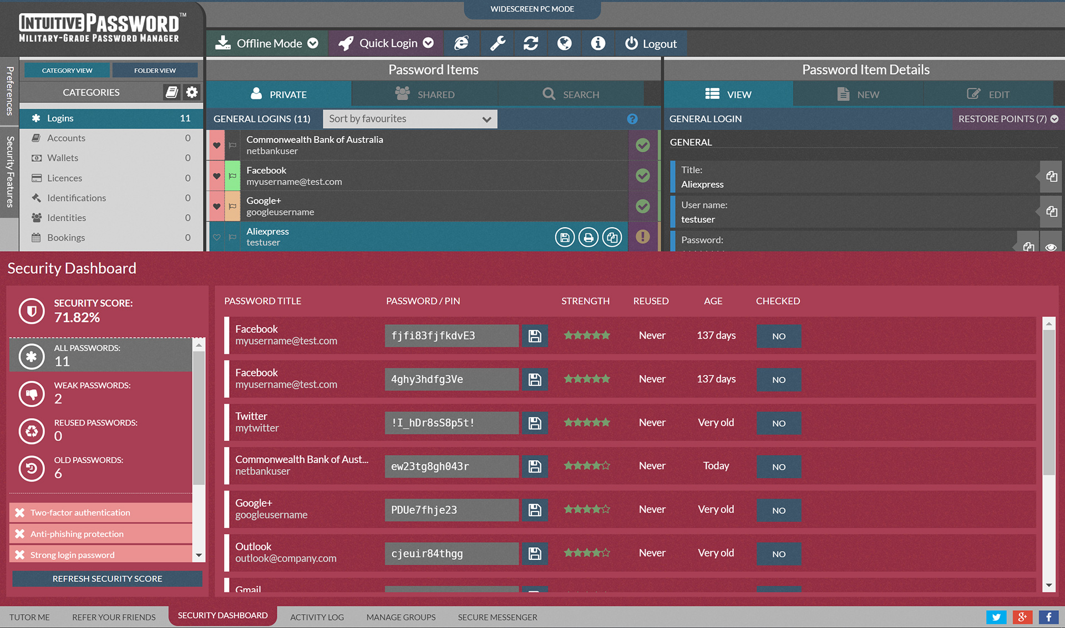This screenshot has width=1065, height=628.
Task: Toggle favourite heart on Facebook item
Action: (216, 176)
